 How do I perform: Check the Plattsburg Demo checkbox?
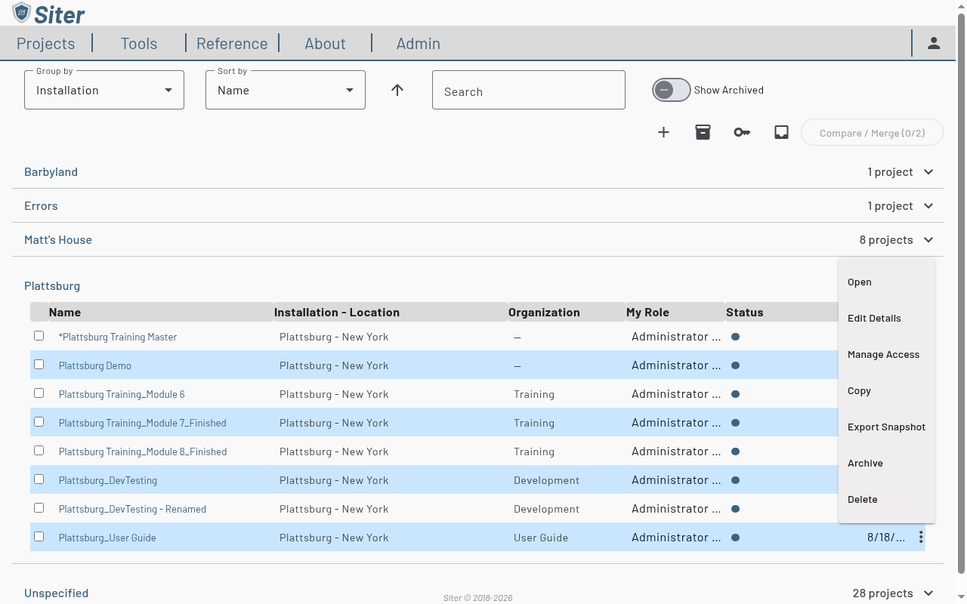[39, 364]
